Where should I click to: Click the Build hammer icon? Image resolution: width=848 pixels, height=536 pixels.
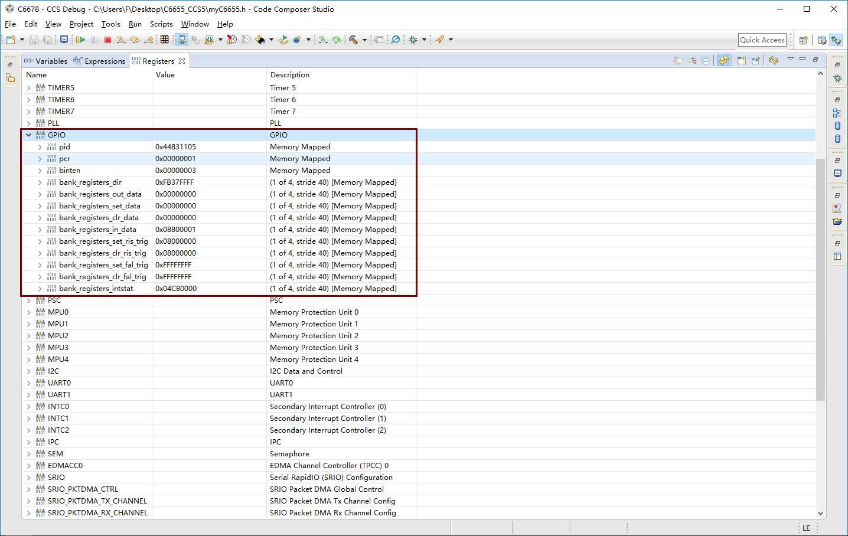tap(353, 40)
